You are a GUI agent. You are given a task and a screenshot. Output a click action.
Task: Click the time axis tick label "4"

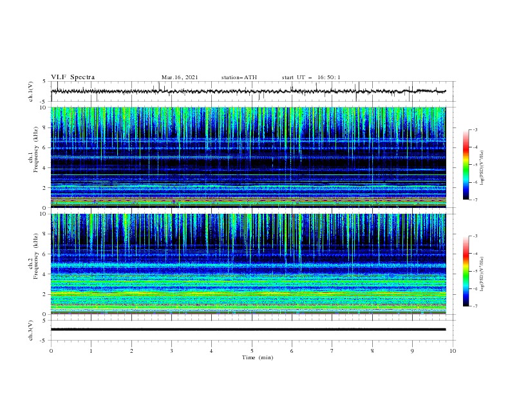tap(211, 351)
